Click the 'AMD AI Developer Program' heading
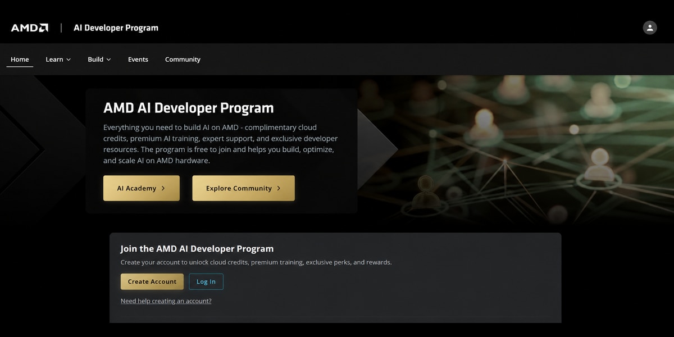674x337 pixels. [189, 108]
